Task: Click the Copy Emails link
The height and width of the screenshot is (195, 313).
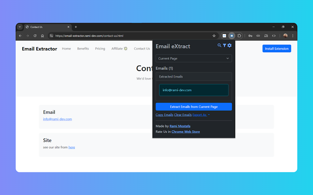Action: click(x=164, y=115)
